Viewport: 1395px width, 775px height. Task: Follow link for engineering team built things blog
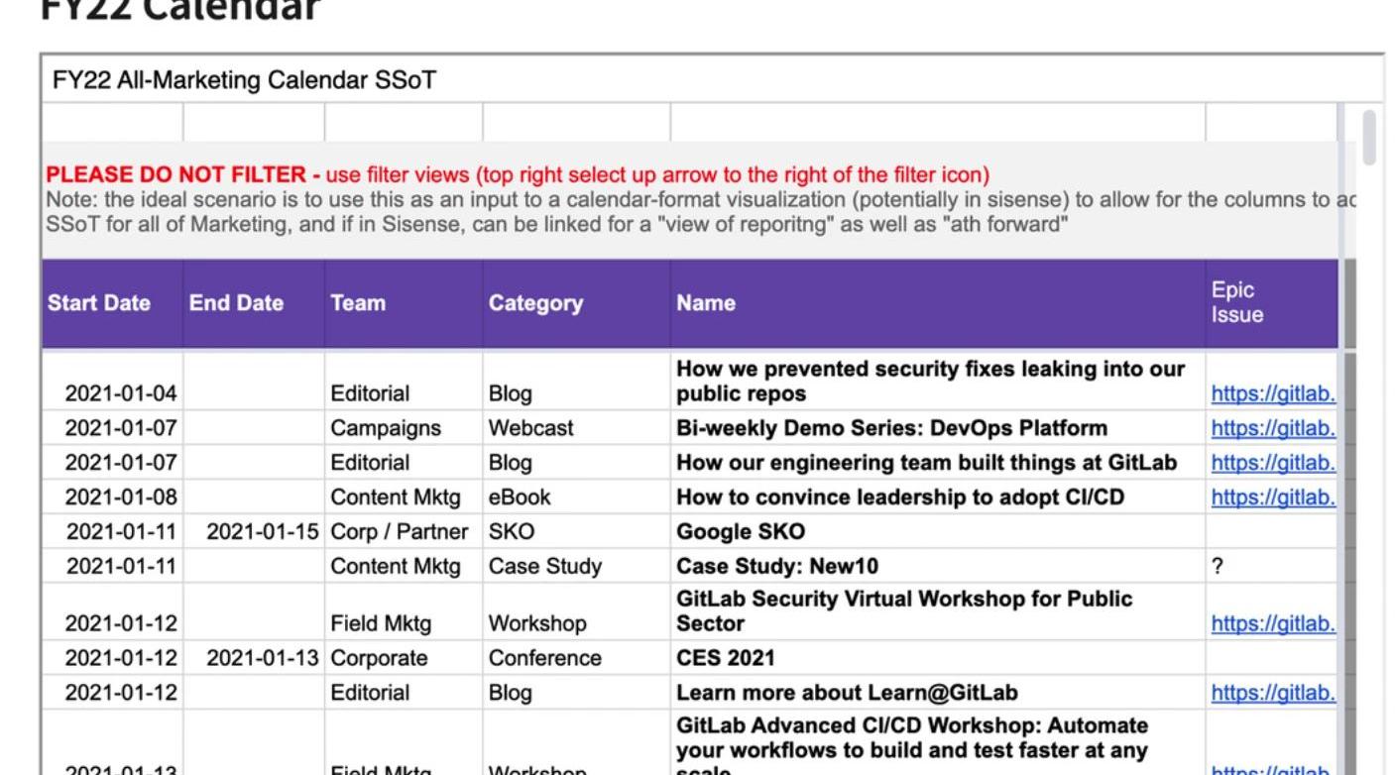tap(1272, 464)
